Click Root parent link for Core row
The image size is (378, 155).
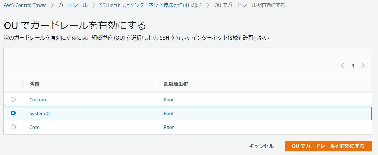coord(169,127)
